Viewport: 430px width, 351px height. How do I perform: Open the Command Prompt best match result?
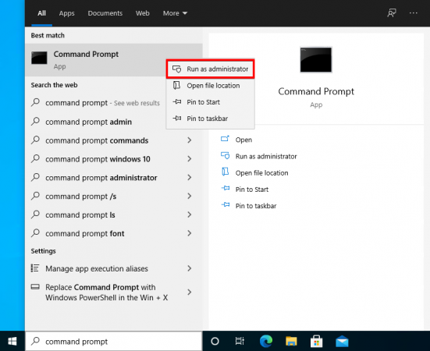(113, 60)
